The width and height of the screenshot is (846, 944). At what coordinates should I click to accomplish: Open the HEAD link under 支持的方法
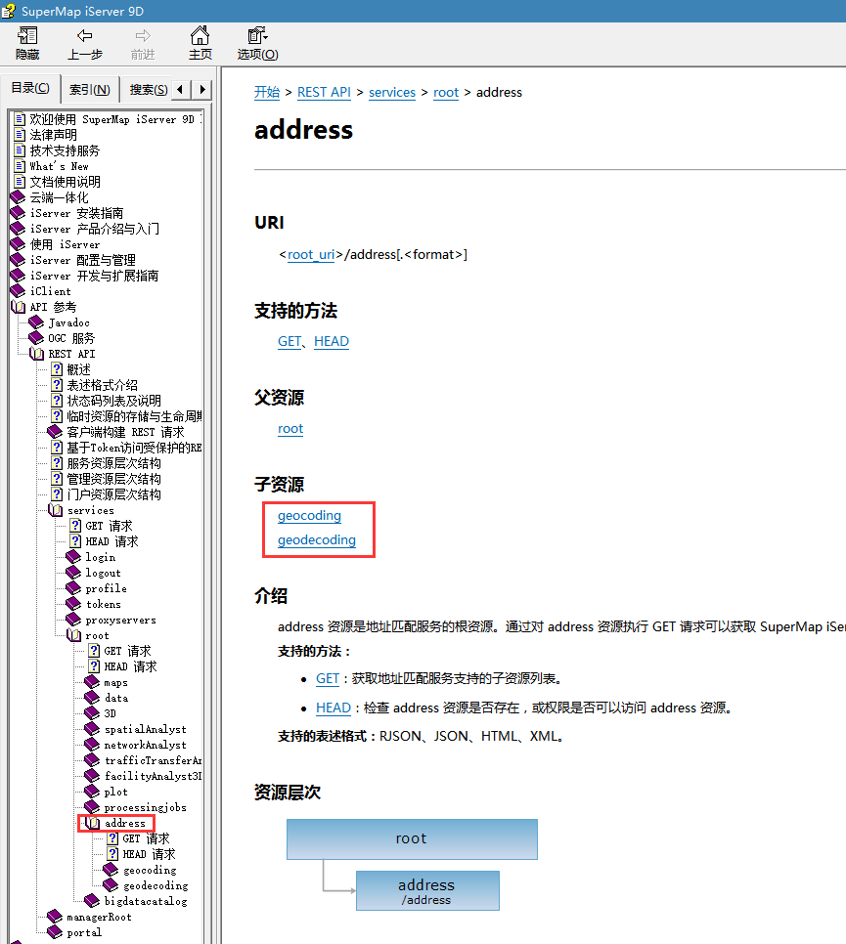point(332,341)
